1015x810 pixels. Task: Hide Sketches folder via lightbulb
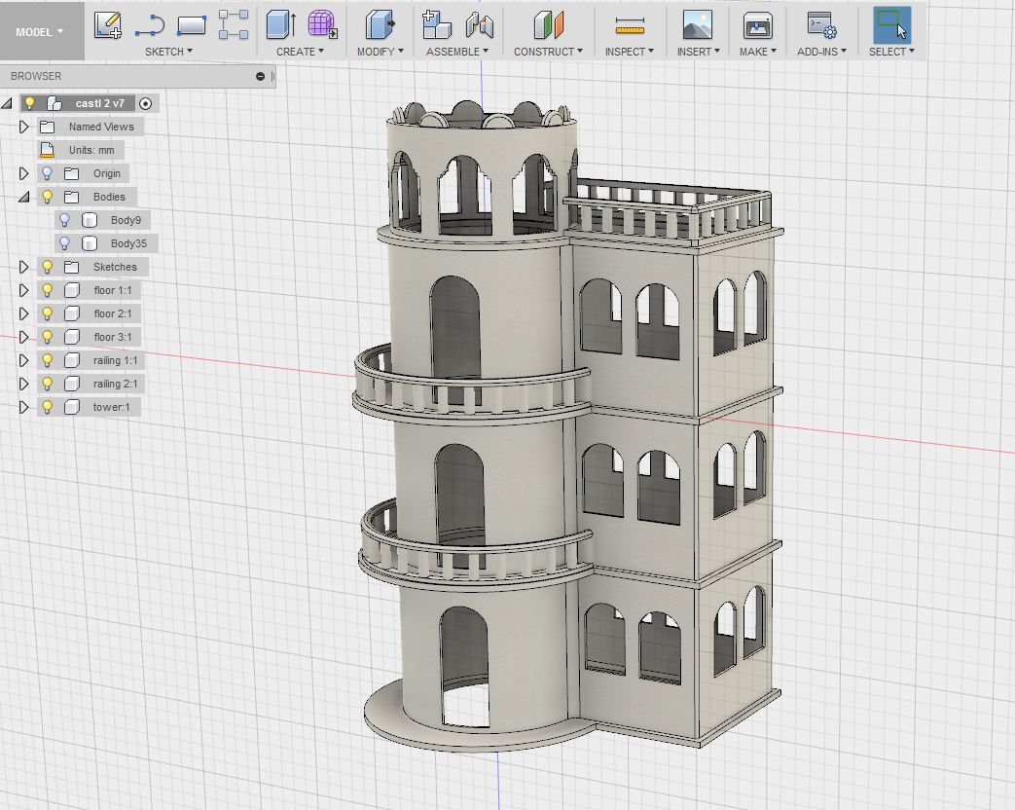47,266
